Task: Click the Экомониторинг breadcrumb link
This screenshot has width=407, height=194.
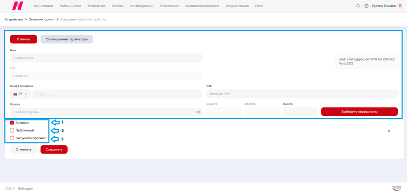Action: [42, 19]
